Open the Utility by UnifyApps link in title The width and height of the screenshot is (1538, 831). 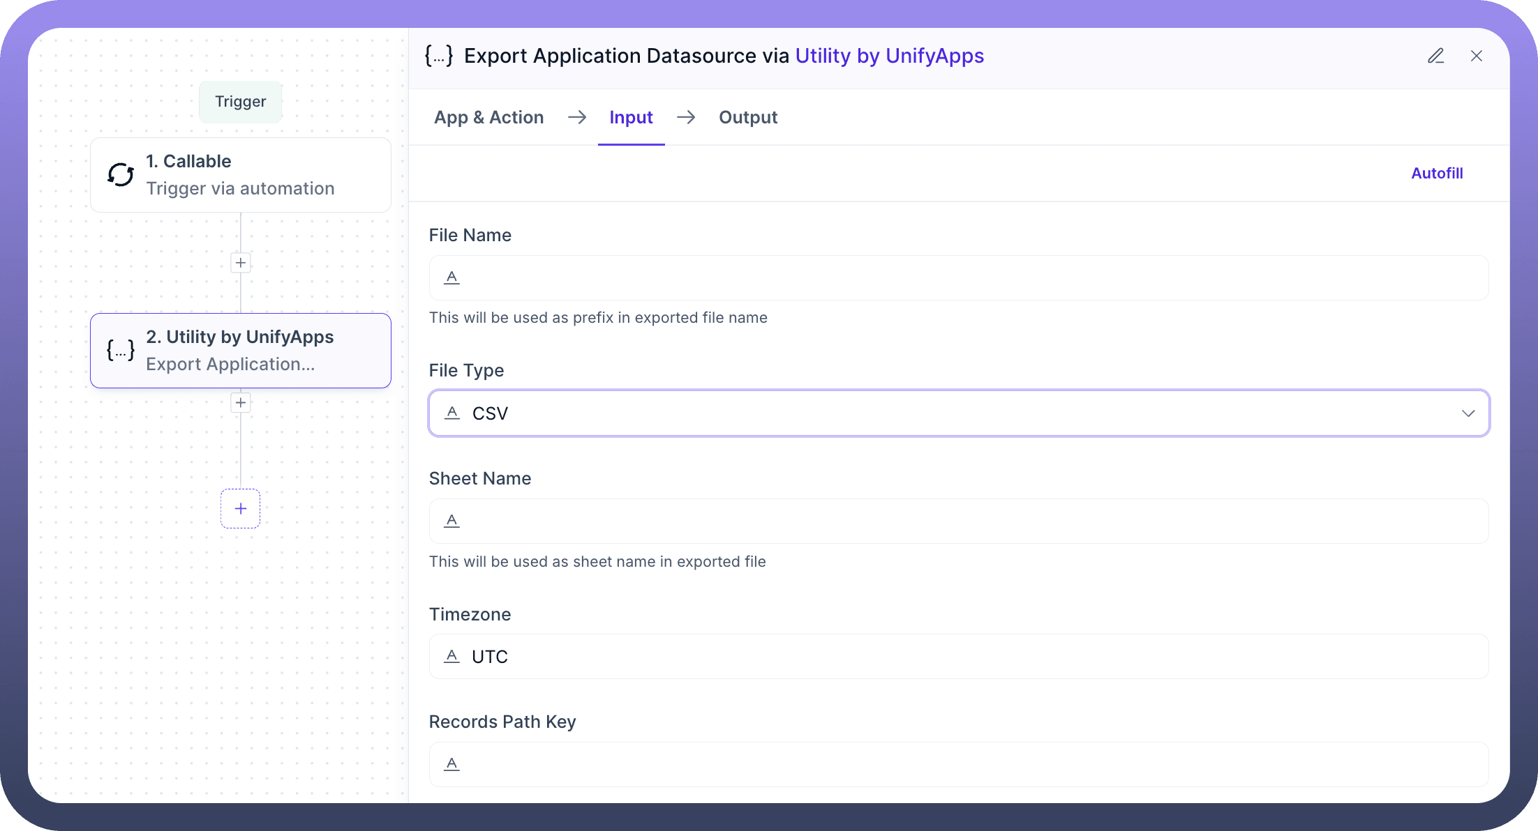coord(889,56)
